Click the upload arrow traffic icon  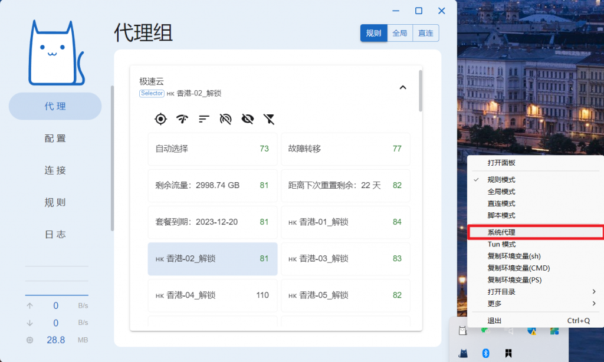click(29, 306)
